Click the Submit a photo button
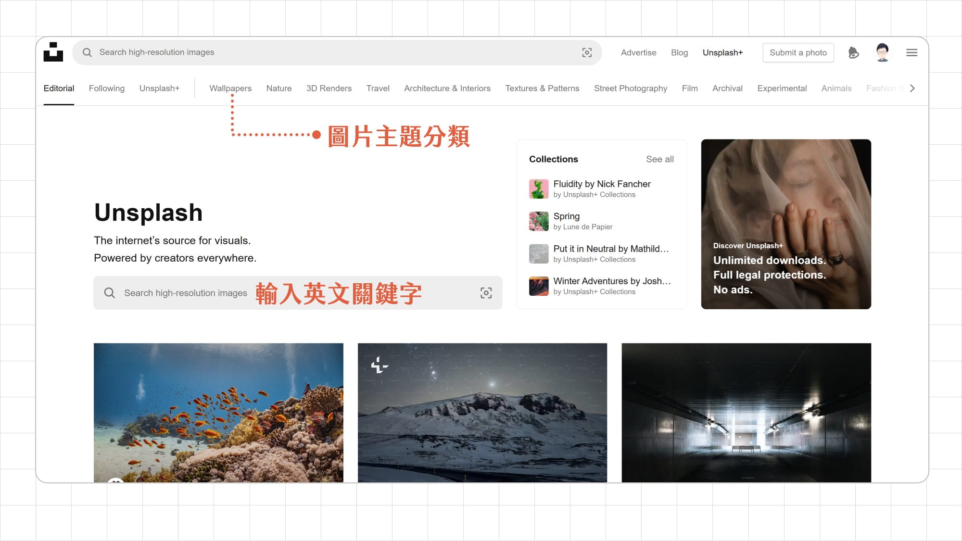Image resolution: width=962 pixels, height=541 pixels. [x=798, y=52]
